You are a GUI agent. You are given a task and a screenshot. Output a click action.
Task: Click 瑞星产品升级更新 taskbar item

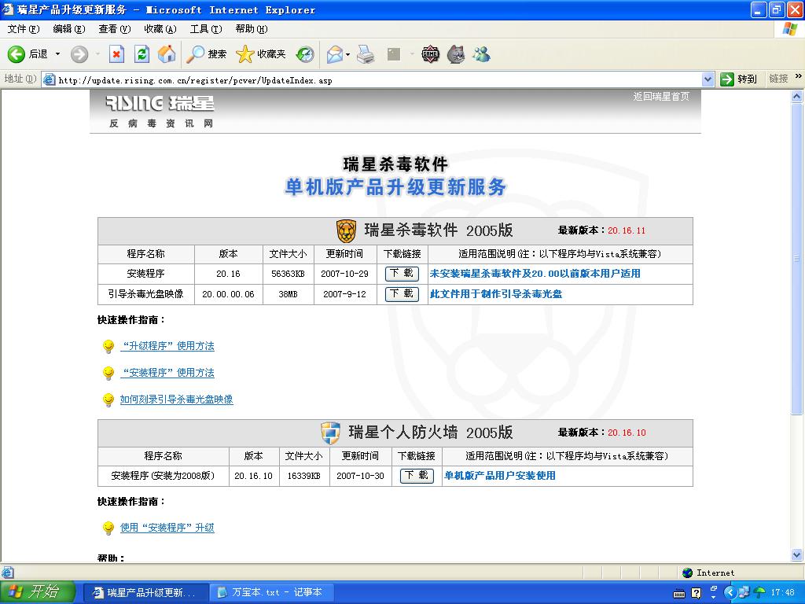pyautogui.click(x=145, y=593)
